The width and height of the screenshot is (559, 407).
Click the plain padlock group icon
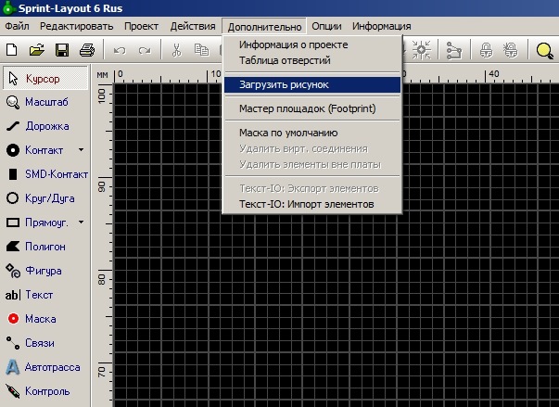[x=486, y=50]
